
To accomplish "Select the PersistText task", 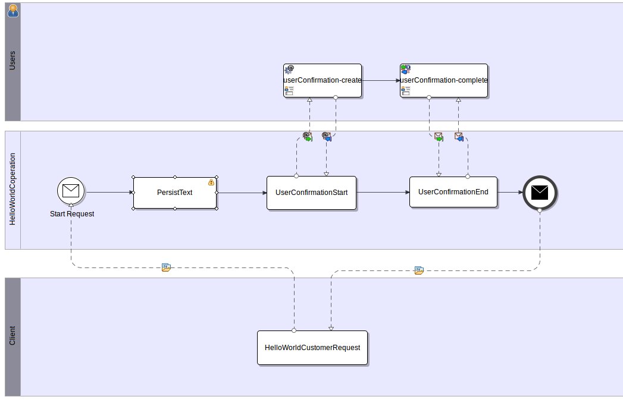I will tap(175, 193).
